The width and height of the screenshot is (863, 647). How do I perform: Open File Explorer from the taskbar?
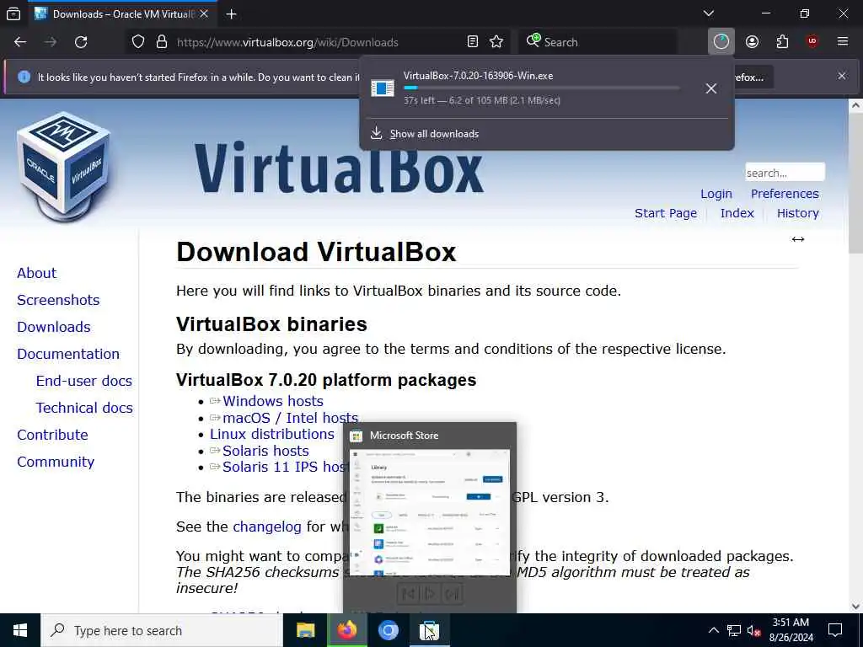tap(305, 630)
